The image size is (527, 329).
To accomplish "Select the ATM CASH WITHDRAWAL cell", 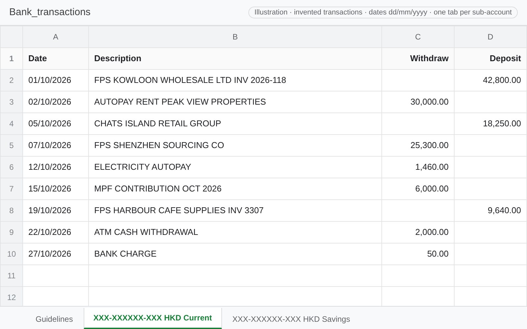I will [x=235, y=232].
